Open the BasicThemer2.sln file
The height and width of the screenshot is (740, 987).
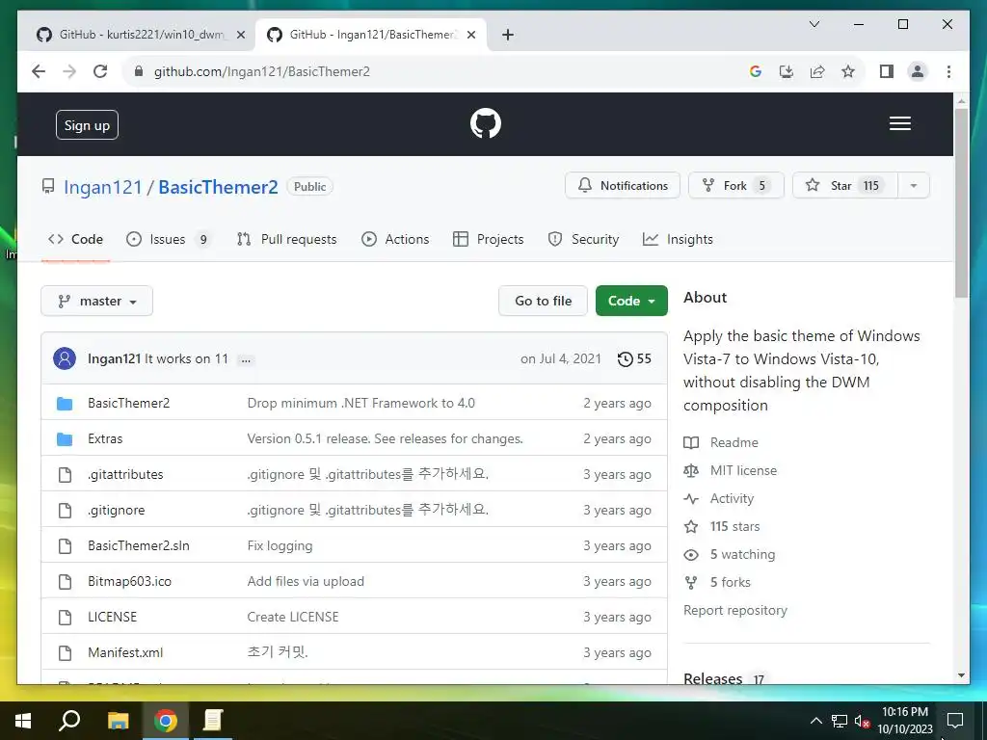pyautogui.click(x=139, y=546)
